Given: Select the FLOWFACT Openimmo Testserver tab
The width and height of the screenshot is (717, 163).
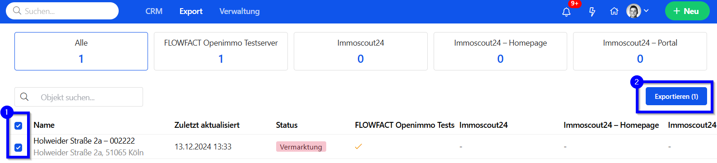Looking at the screenshot, I should [221, 51].
